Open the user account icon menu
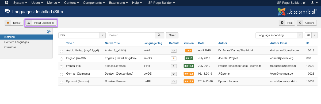This screenshot has height=104, width=321. 314,3
